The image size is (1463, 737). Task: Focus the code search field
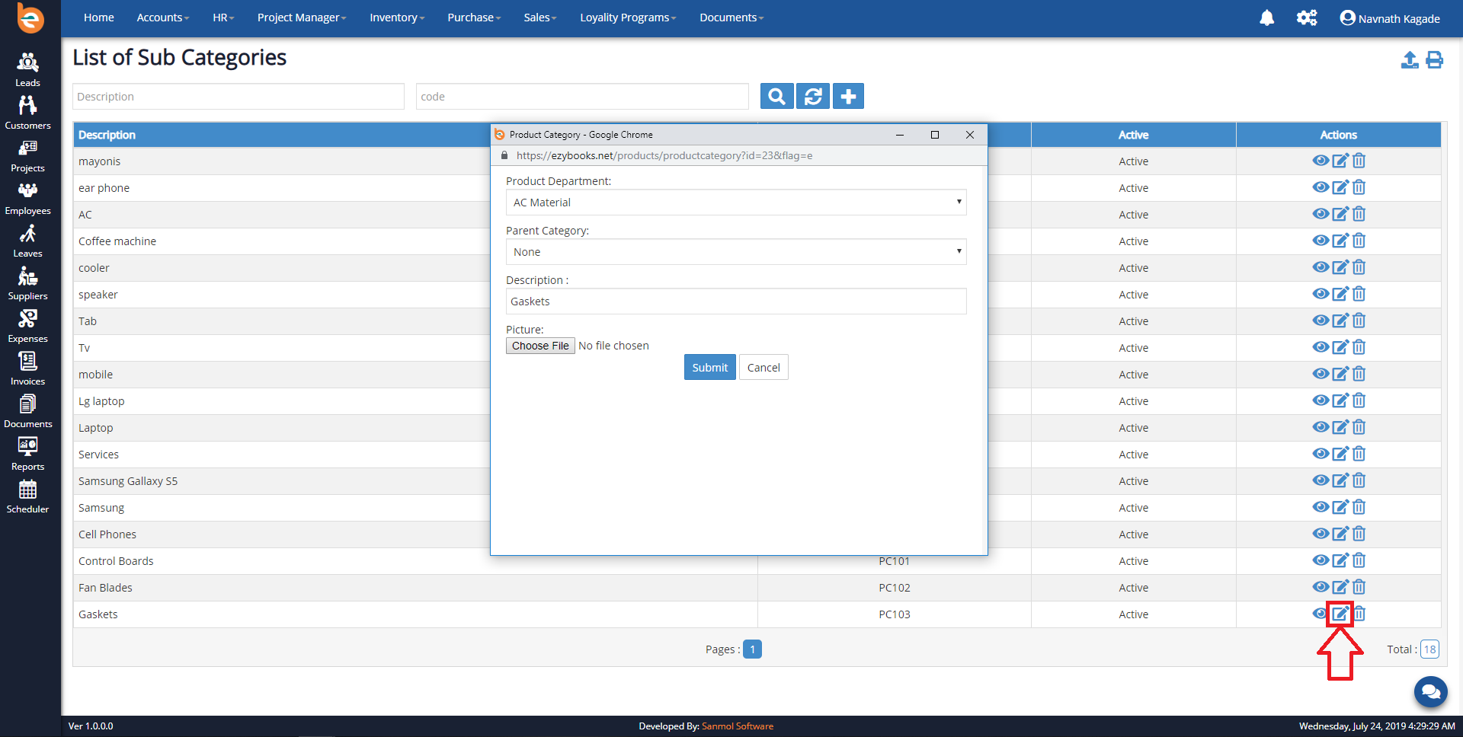pos(582,97)
